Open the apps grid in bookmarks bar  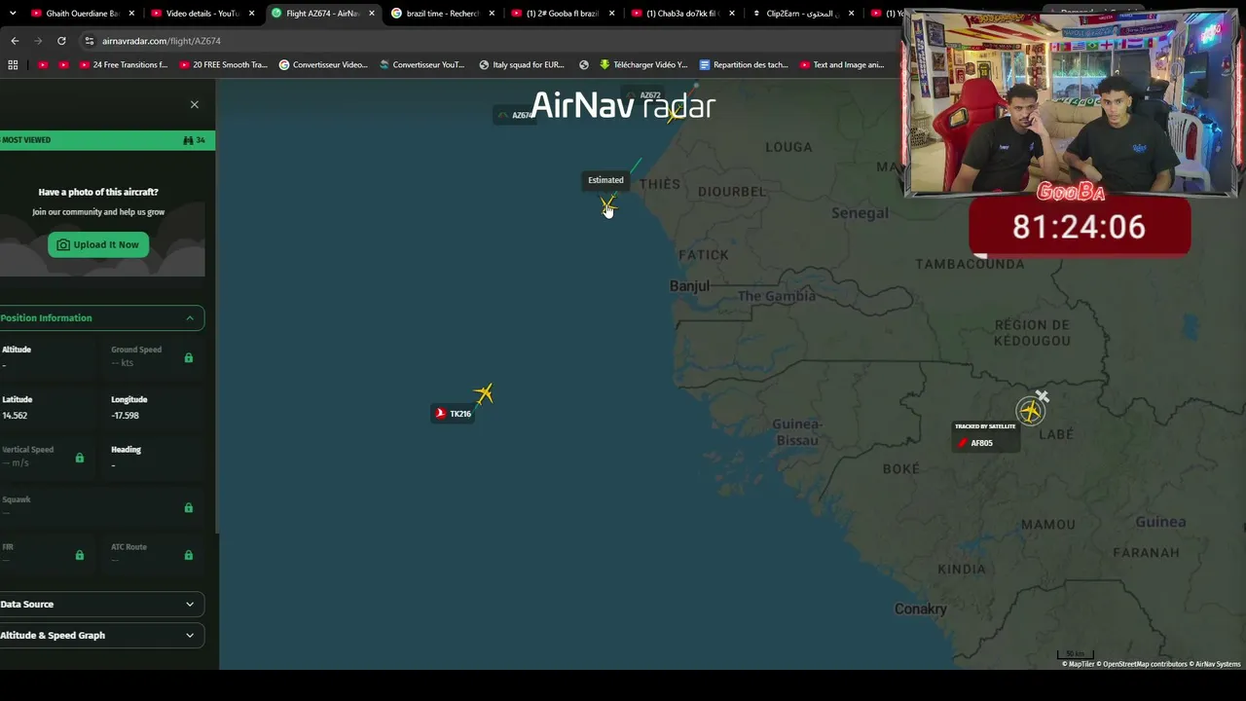[x=13, y=65]
